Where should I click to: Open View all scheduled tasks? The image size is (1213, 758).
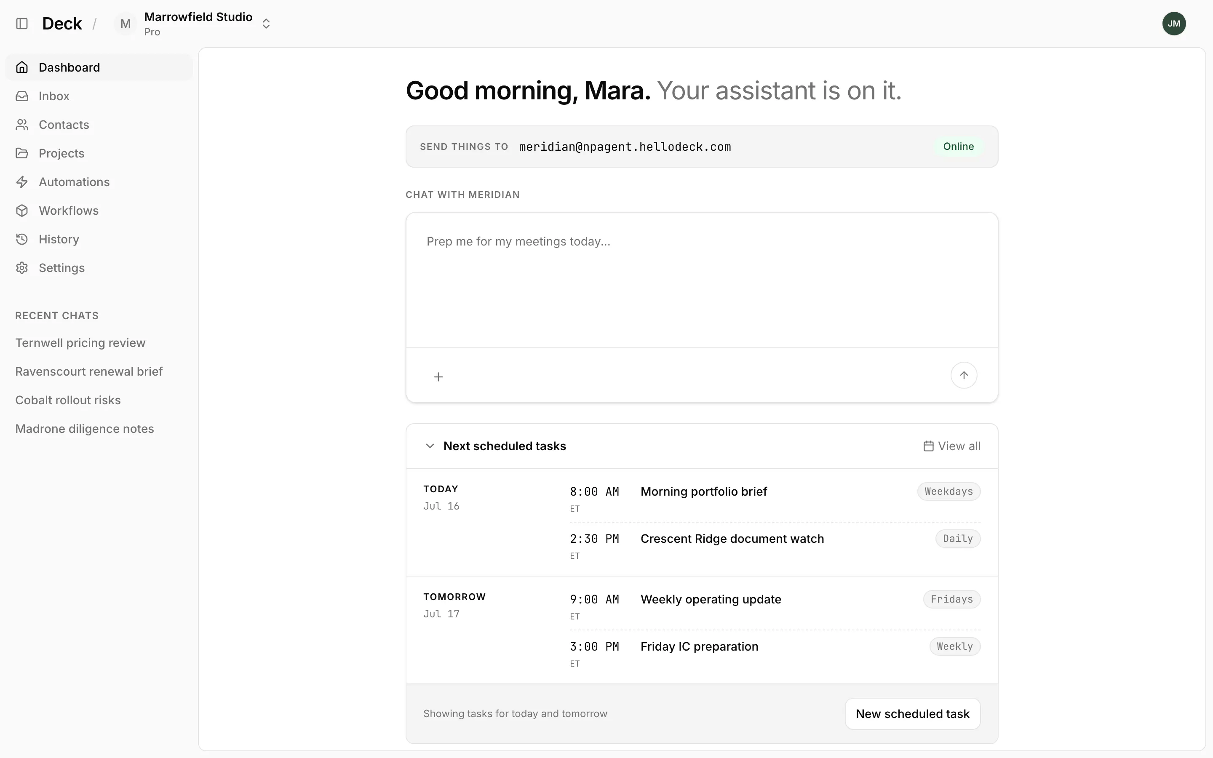(952, 446)
